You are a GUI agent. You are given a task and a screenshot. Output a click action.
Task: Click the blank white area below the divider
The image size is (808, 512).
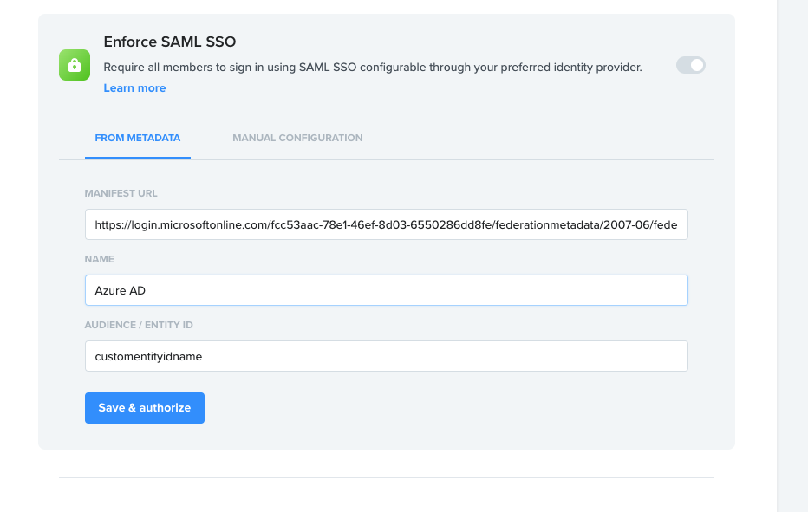tap(386, 496)
